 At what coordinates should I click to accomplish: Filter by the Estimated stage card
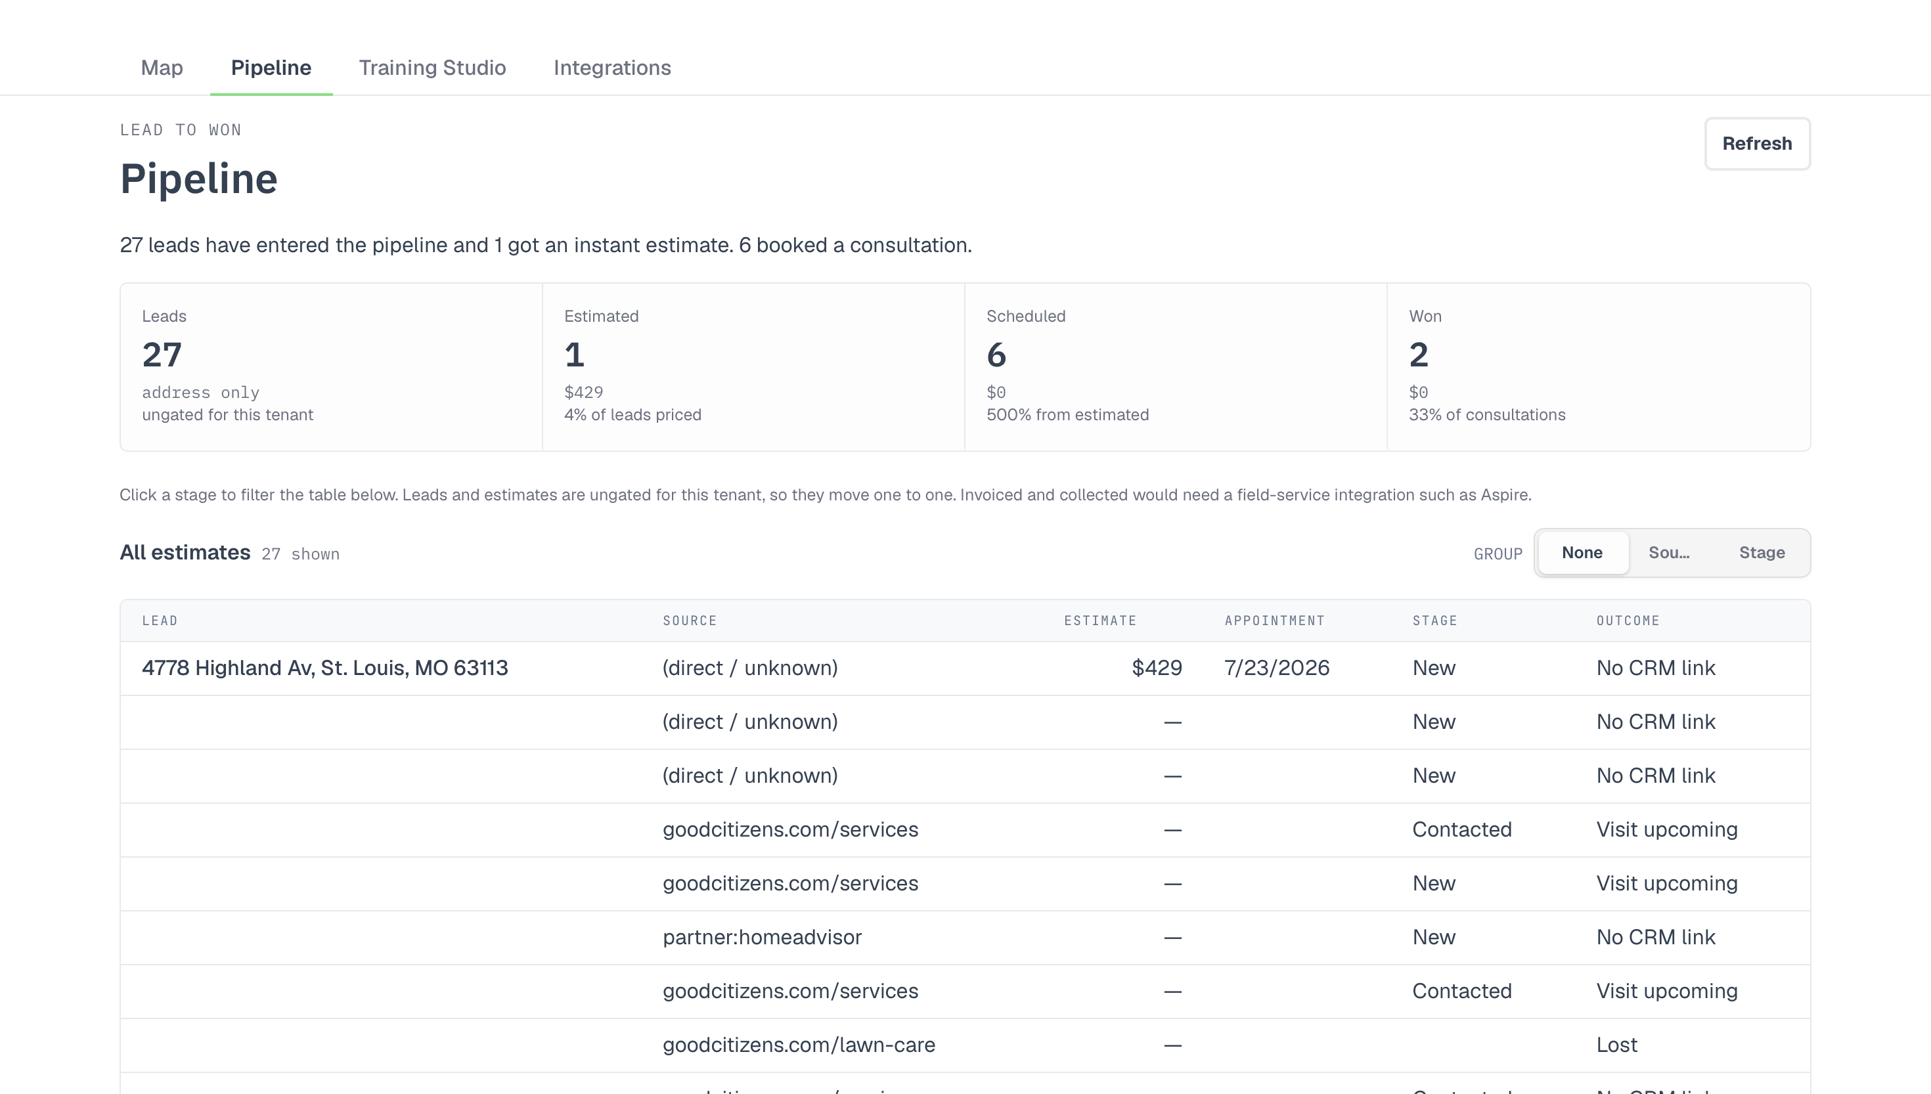pos(753,366)
